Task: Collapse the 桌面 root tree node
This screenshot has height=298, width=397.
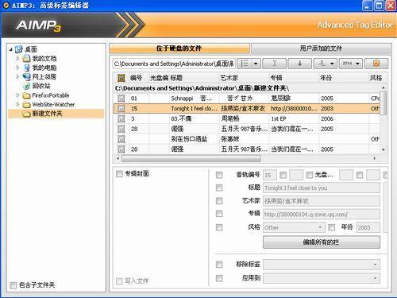Action: [x=11, y=49]
